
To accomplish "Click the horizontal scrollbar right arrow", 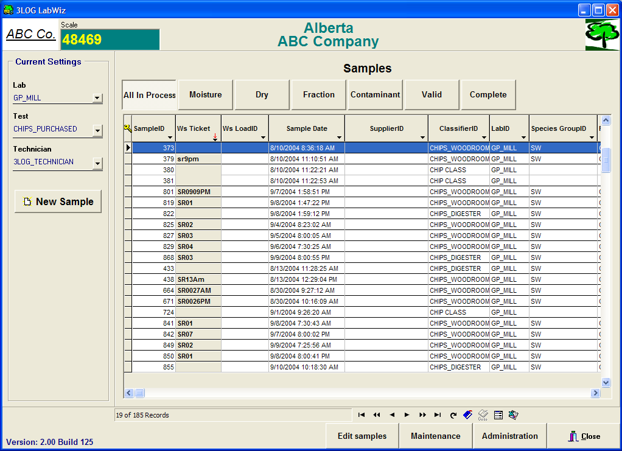I will click(x=595, y=393).
